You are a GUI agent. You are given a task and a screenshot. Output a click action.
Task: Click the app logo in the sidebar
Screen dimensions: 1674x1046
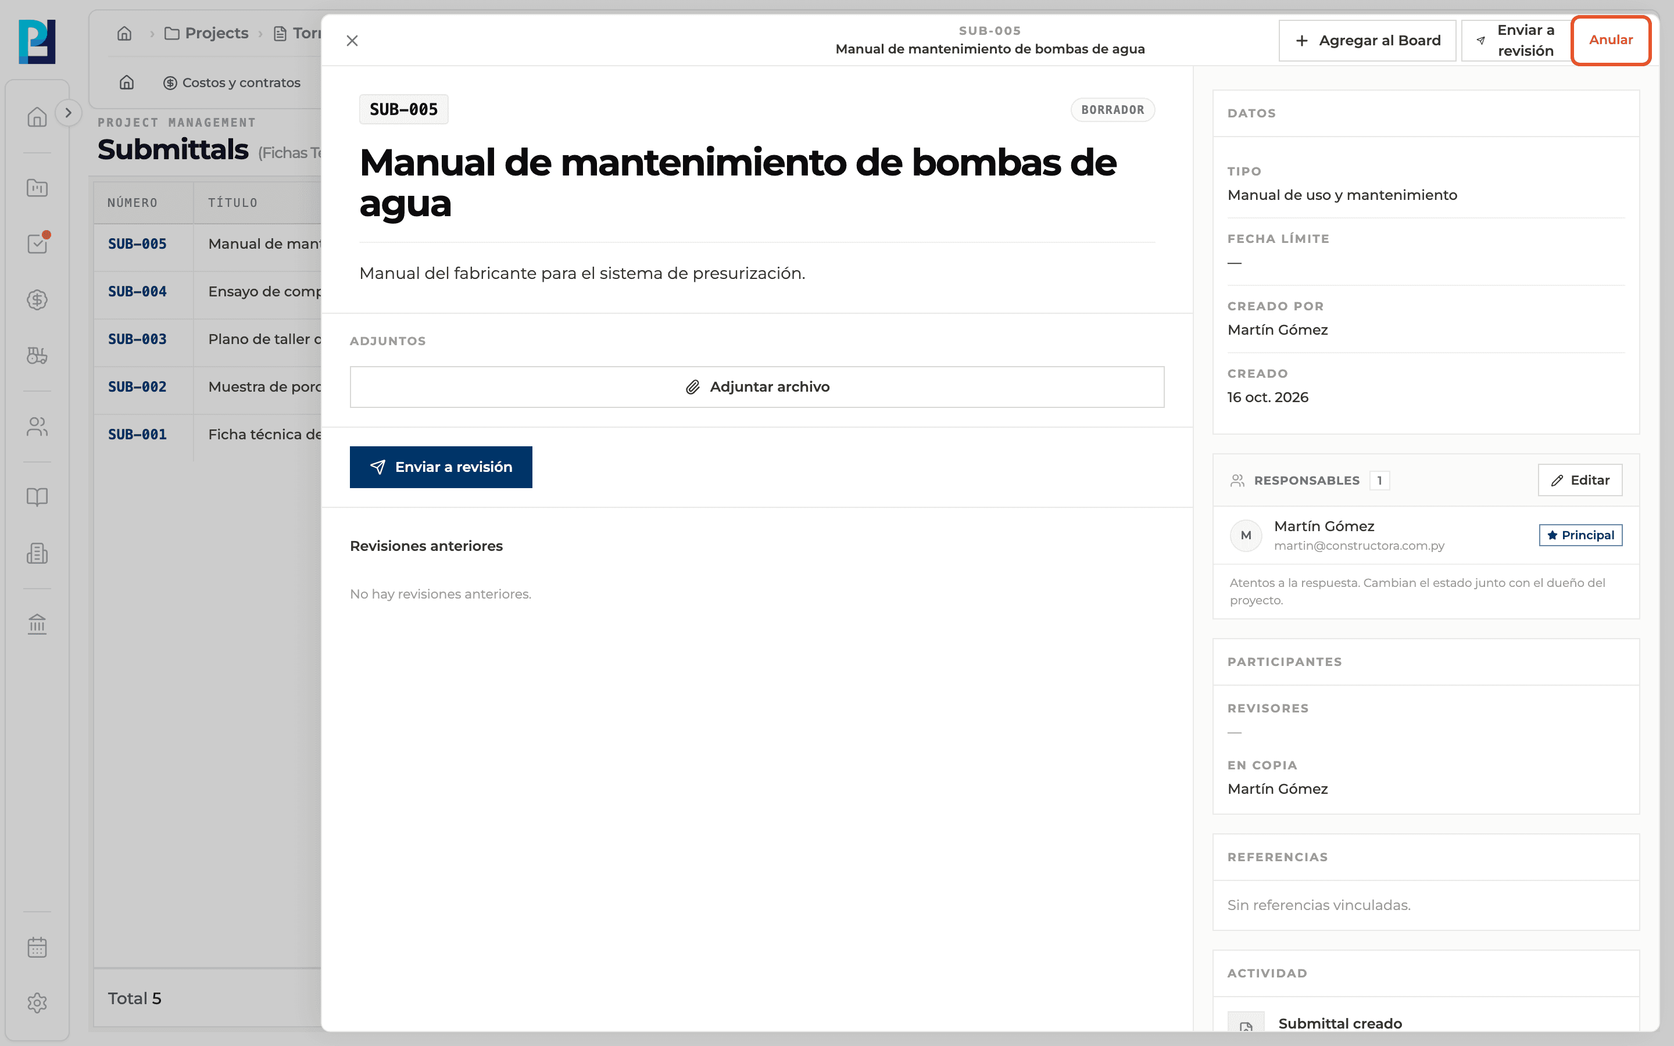point(37,41)
